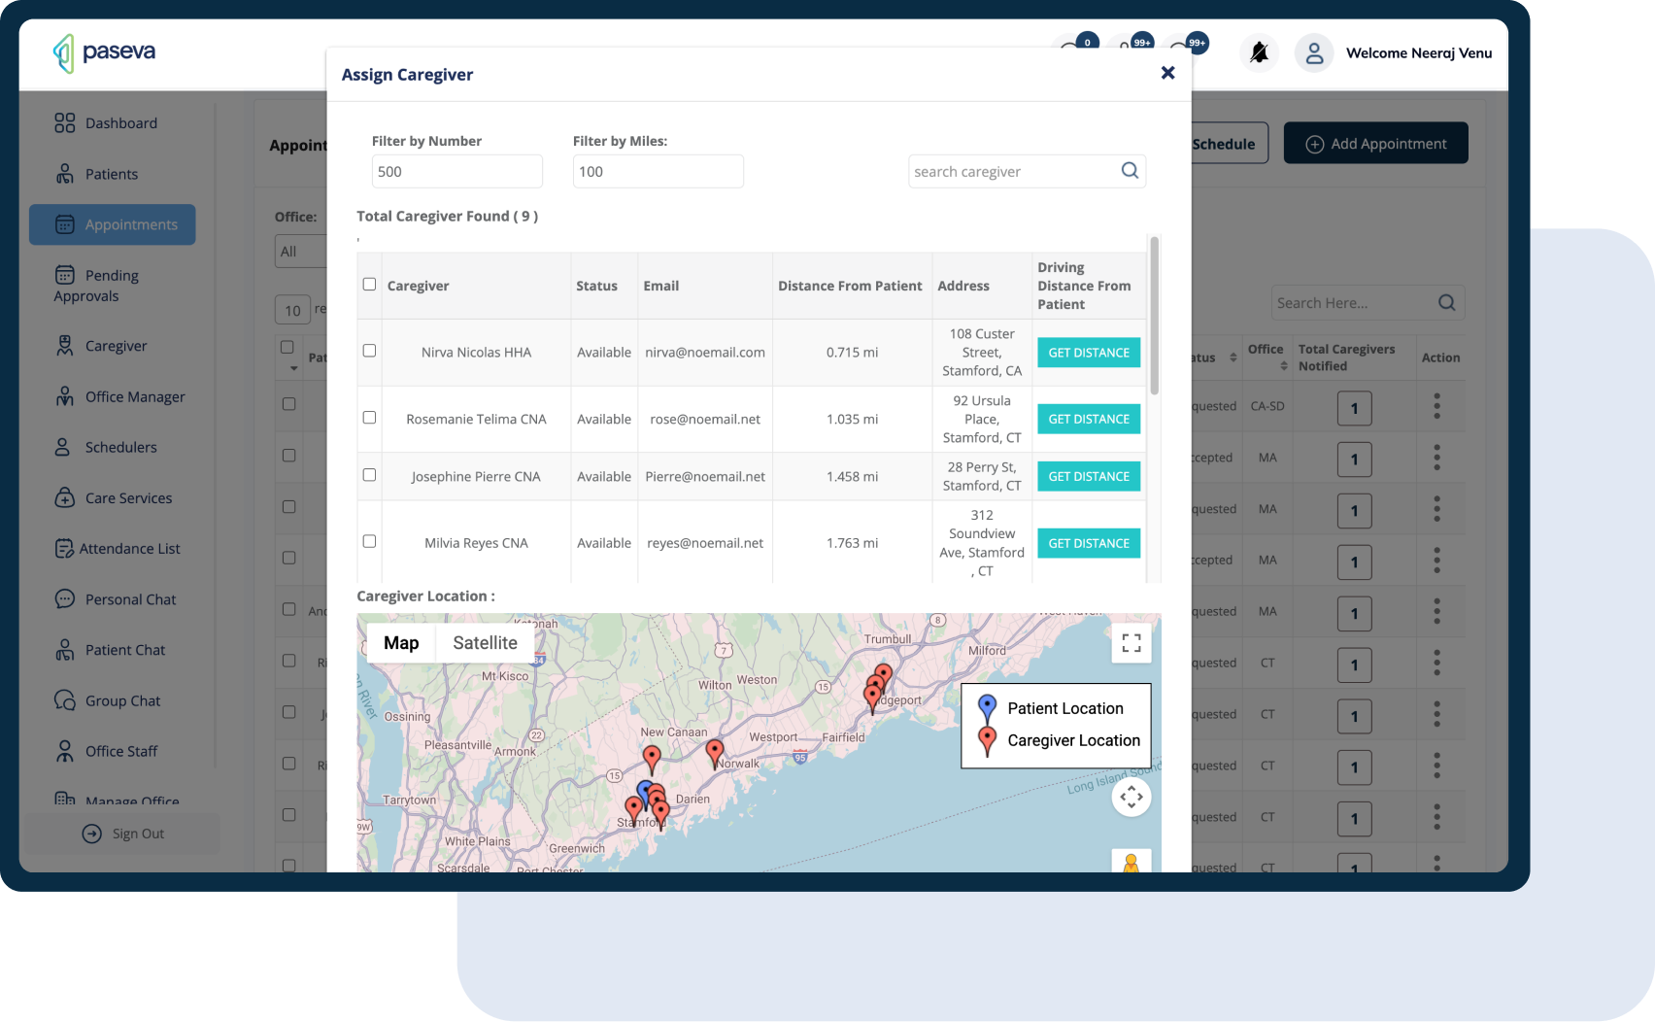Click the search icon in Search Here box
Image resolution: width=1655 pixels, height=1022 pixels.
(1446, 303)
